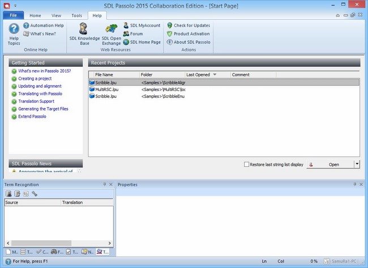The height and width of the screenshot is (268, 368).
Task: Show About SDL Passolo
Action: point(189,42)
